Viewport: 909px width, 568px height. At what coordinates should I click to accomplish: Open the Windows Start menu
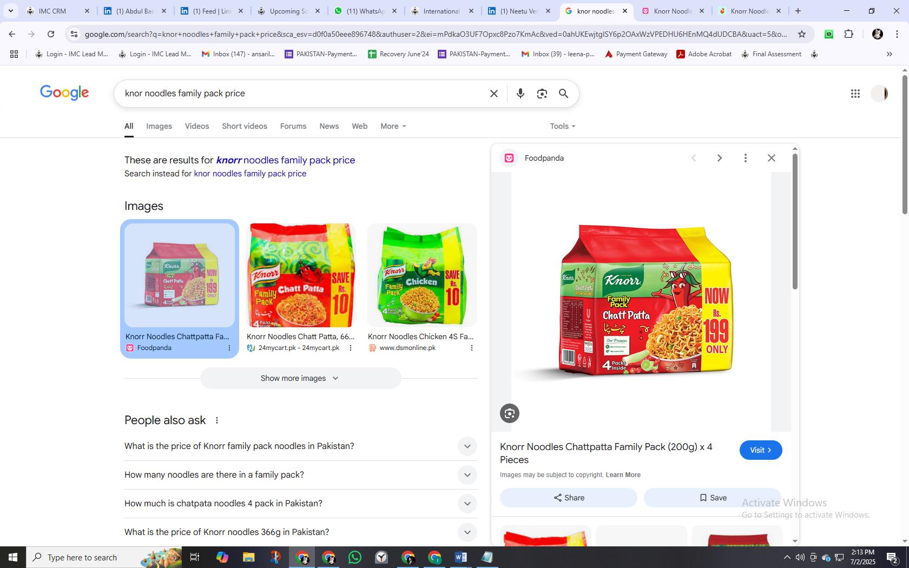(x=13, y=557)
